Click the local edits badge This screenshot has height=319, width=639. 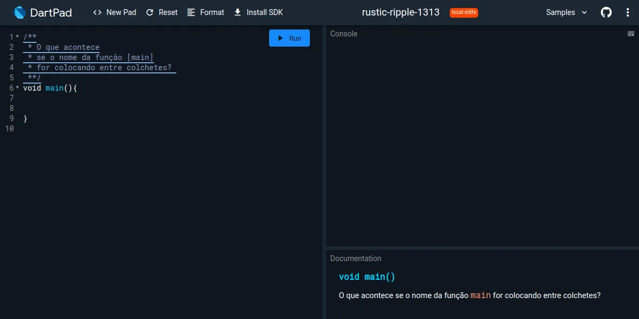[x=464, y=13]
